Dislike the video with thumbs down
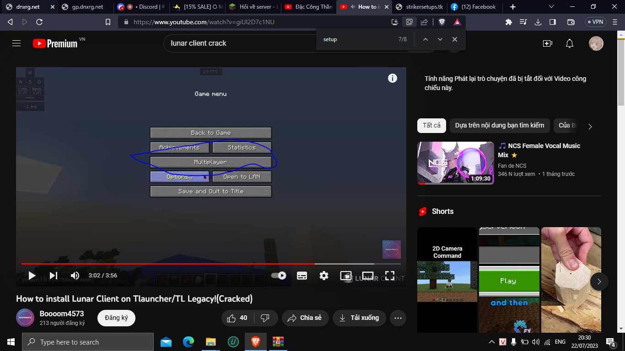Viewport: 625px width, 351px height. (265, 318)
